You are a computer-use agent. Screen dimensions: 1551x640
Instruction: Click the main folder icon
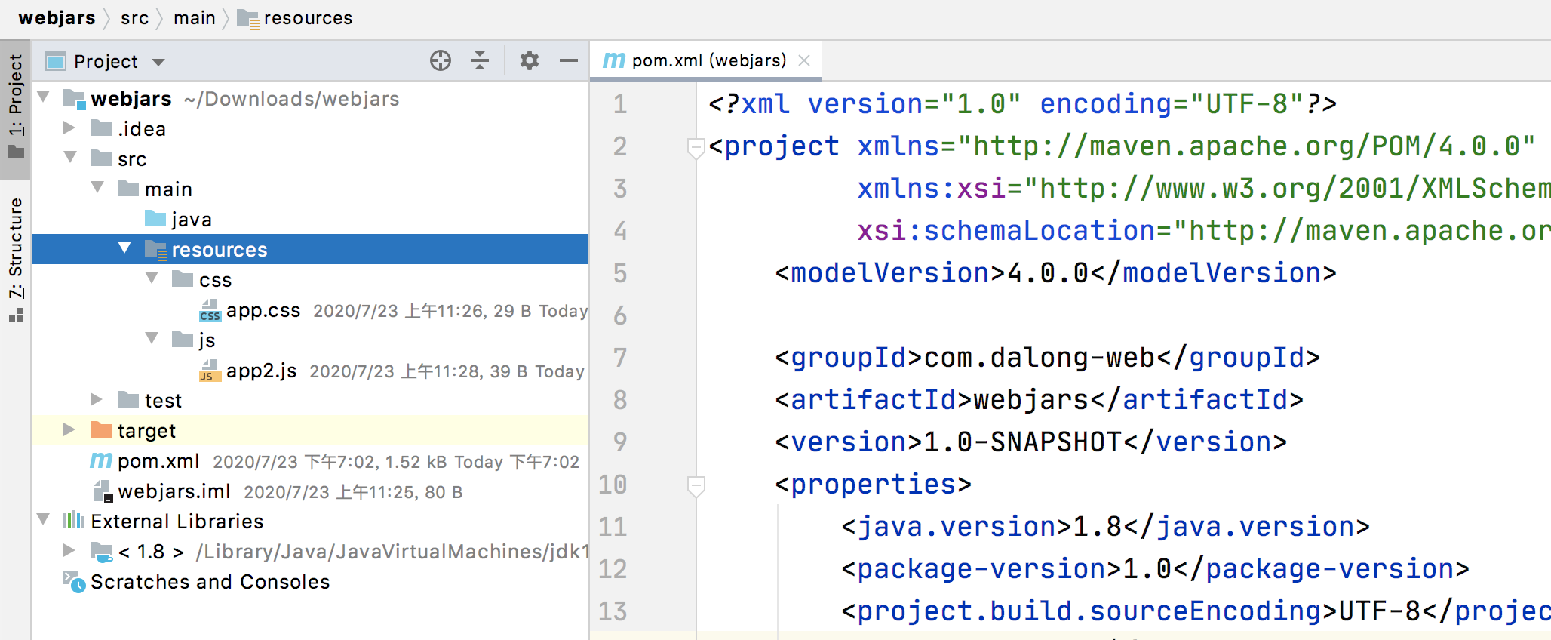[x=128, y=189]
